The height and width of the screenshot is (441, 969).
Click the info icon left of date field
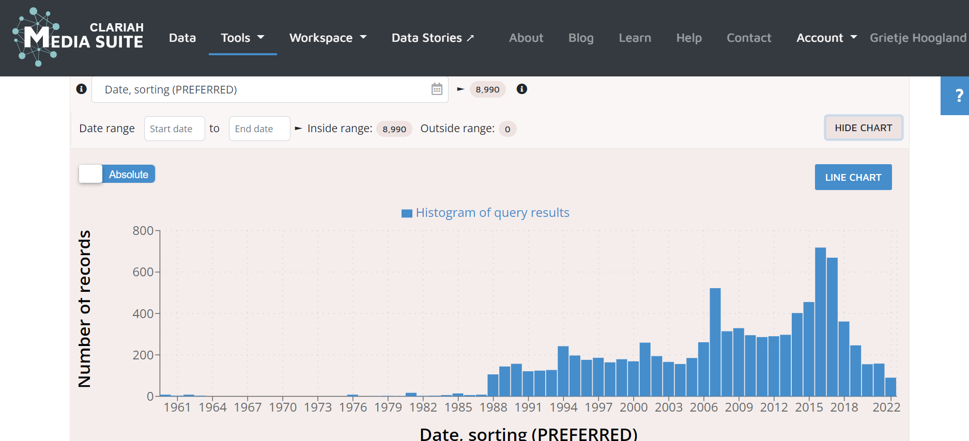click(81, 89)
